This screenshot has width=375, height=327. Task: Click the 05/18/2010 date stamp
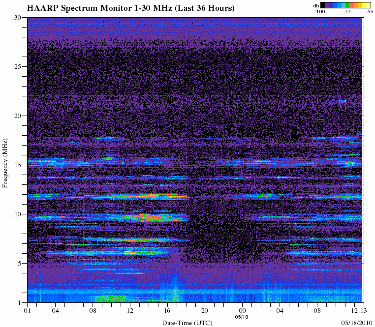[x=357, y=323]
